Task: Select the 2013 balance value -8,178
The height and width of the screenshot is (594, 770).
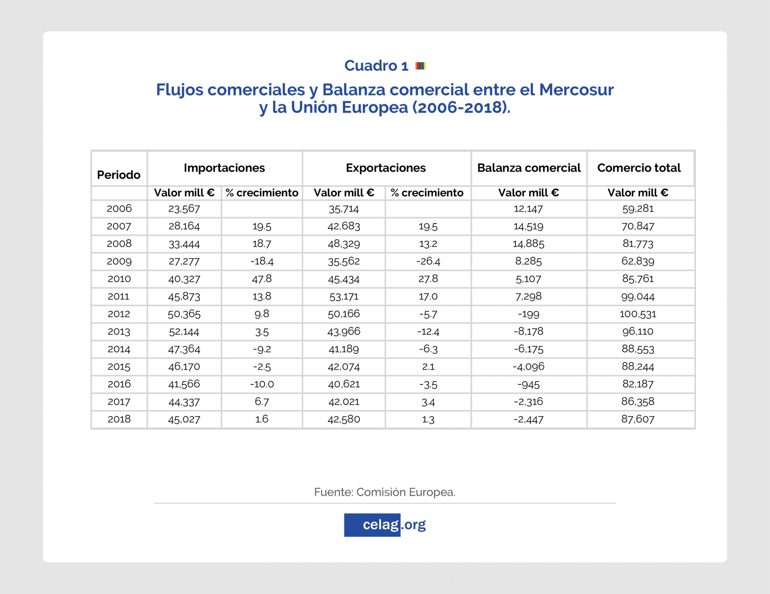Action: pyautogui.click(x=529, y=331)
